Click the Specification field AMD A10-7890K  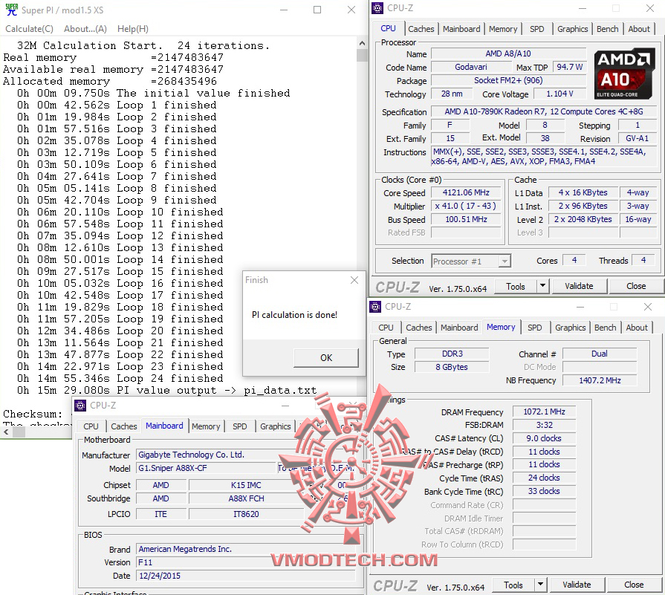point(544,111)
